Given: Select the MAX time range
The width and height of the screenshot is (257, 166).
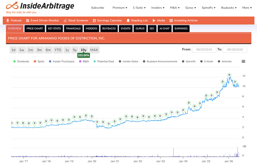Looking at the screenshot, I should [x=94, y=50].
